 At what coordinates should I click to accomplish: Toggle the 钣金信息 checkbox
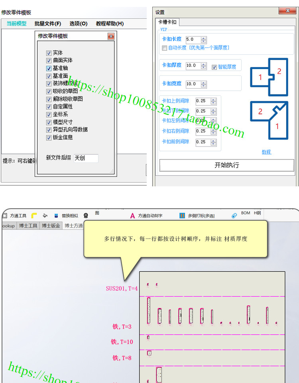[x=49, y=138]
